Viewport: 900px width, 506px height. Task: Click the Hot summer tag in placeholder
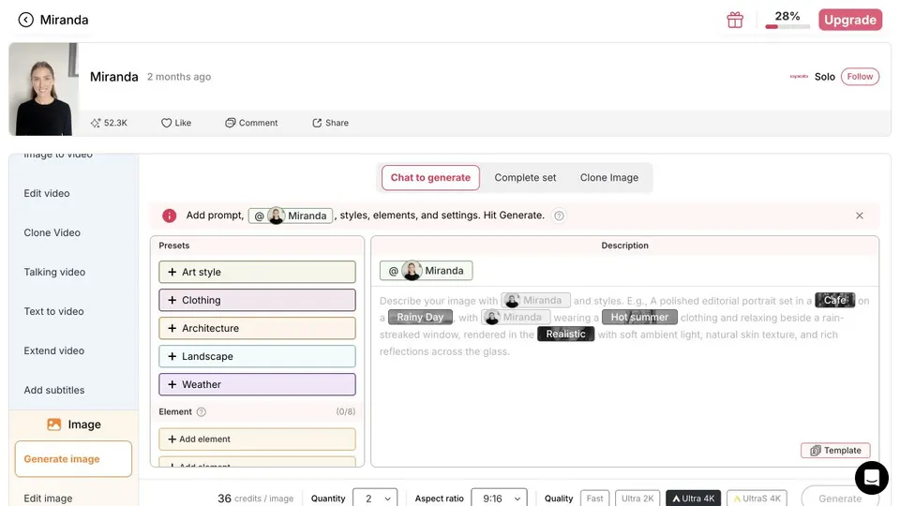pos(639,318)
